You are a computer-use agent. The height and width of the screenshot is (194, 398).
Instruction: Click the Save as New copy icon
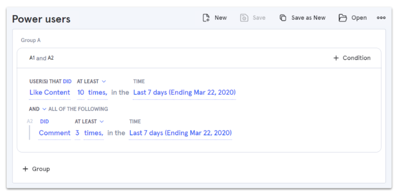283,18
